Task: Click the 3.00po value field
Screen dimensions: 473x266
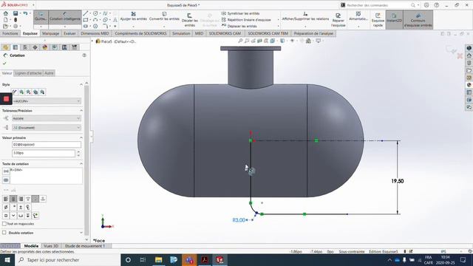Action: (44, 153)
